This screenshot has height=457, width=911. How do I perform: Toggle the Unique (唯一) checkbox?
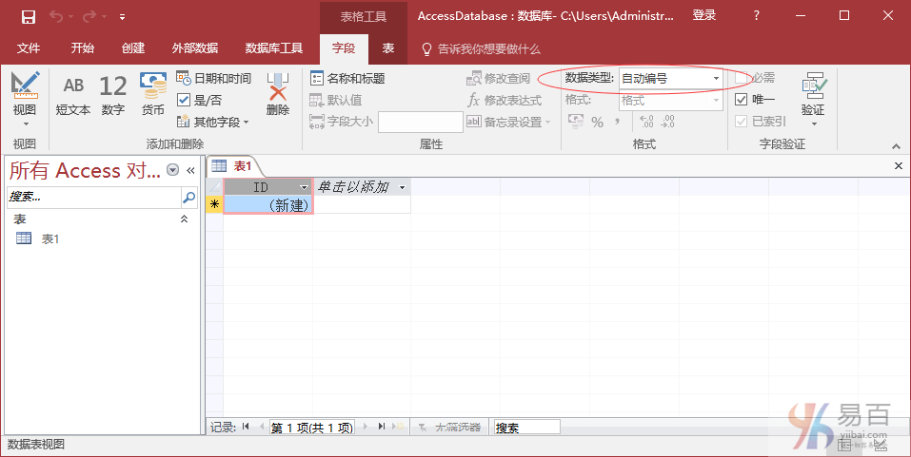tap(742, 100)
